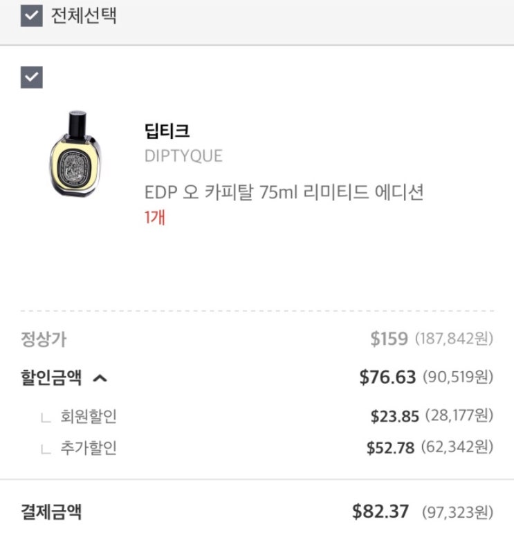
Task: Open the Diptyque perfume bottle thumbnail
Action: 75,153
